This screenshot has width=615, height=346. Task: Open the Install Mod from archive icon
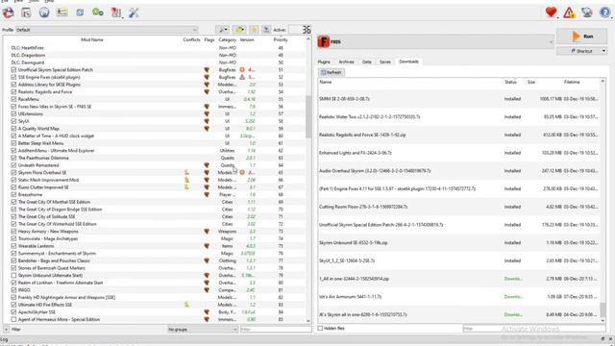(x=26, y=12)
